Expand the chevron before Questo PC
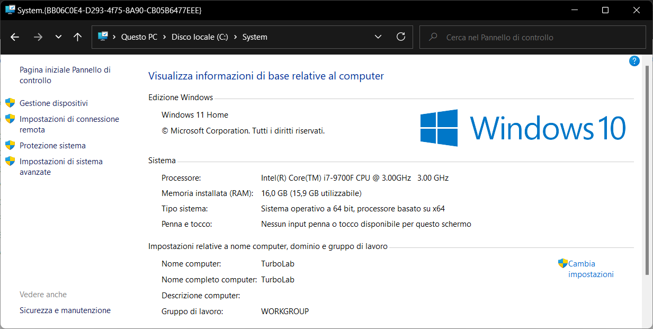653x329 pixels. 114,37
